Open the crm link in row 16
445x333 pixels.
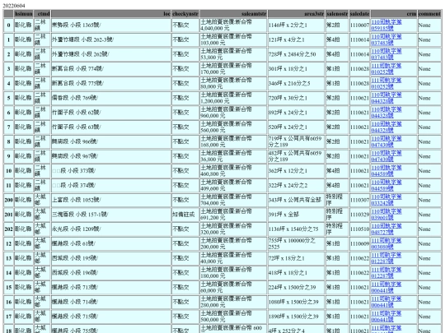click(386, 302)
